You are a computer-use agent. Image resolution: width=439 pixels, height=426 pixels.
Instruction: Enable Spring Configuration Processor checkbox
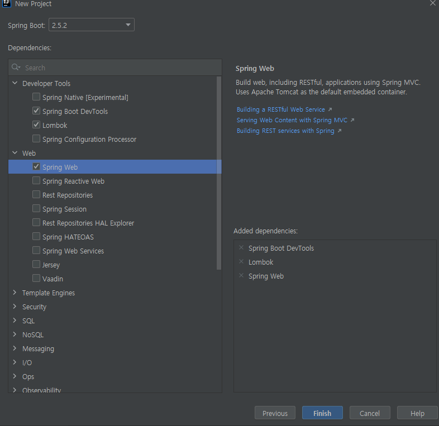point(36,139)
